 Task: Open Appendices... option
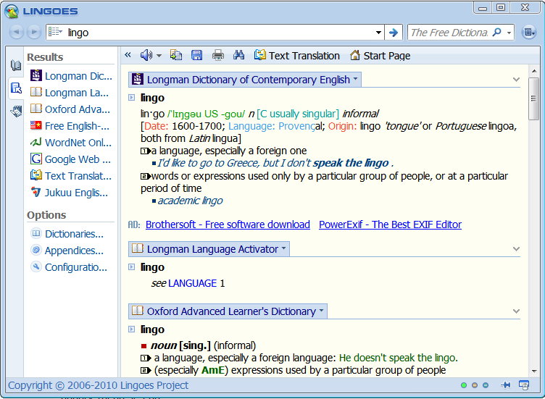[x=67, y=251]
